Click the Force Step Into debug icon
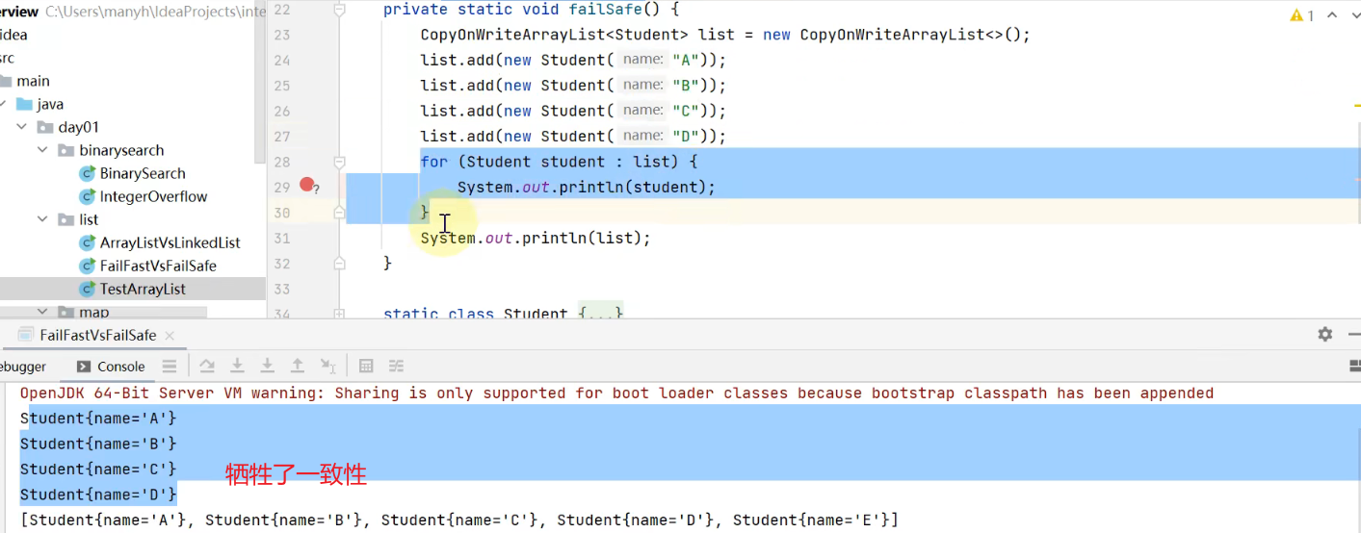Screen dimensions: 1361x533 coord(268,366)
